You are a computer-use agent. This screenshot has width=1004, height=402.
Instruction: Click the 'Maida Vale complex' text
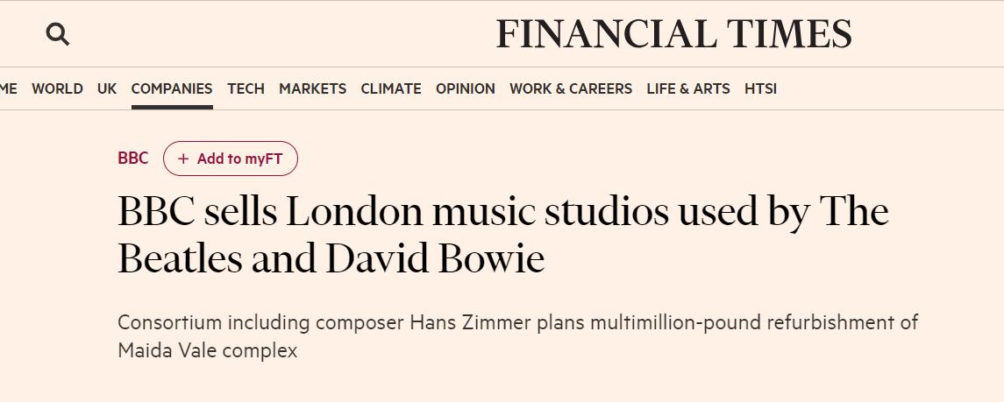pos(208,351)
